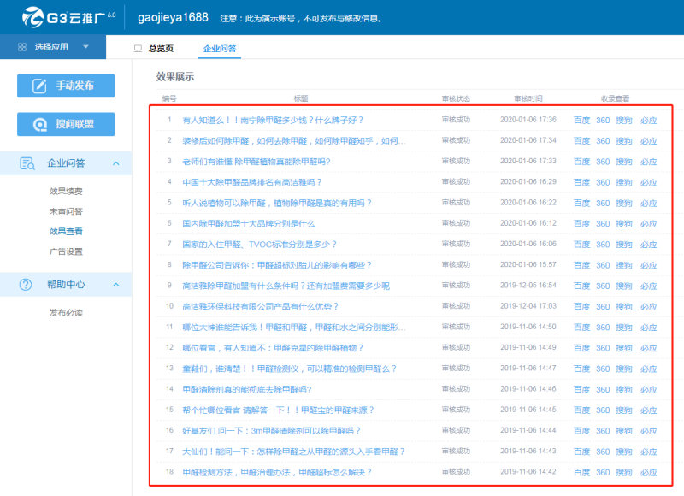Open 未审问答 in the sidebar
This screenshot has height=496, width=684.
coord(66,211)
